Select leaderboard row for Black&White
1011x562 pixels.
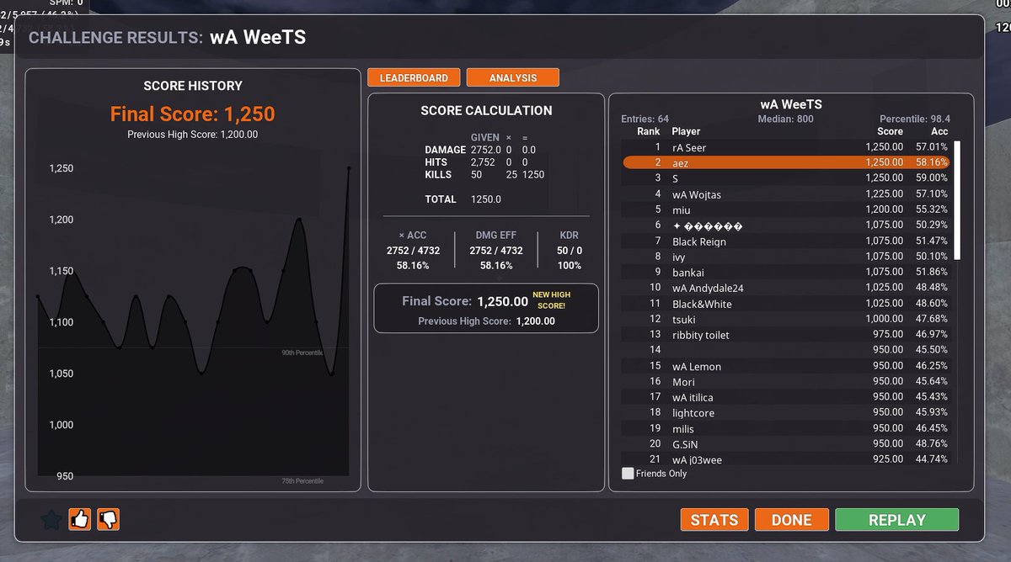pos(785,304)
